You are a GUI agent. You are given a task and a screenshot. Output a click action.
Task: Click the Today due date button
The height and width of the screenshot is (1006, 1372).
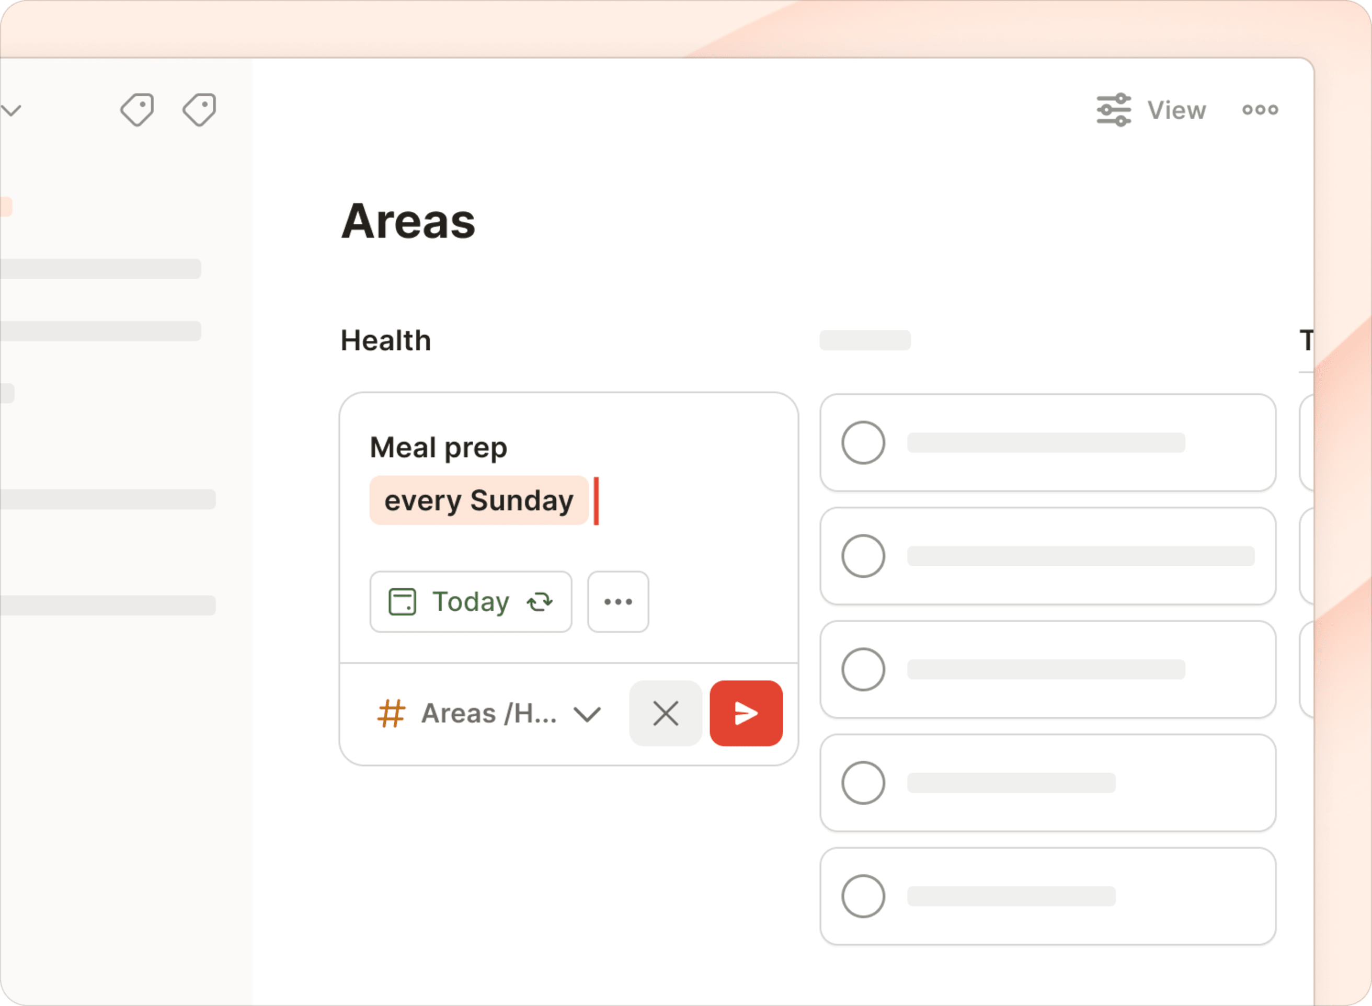[471, 602]
